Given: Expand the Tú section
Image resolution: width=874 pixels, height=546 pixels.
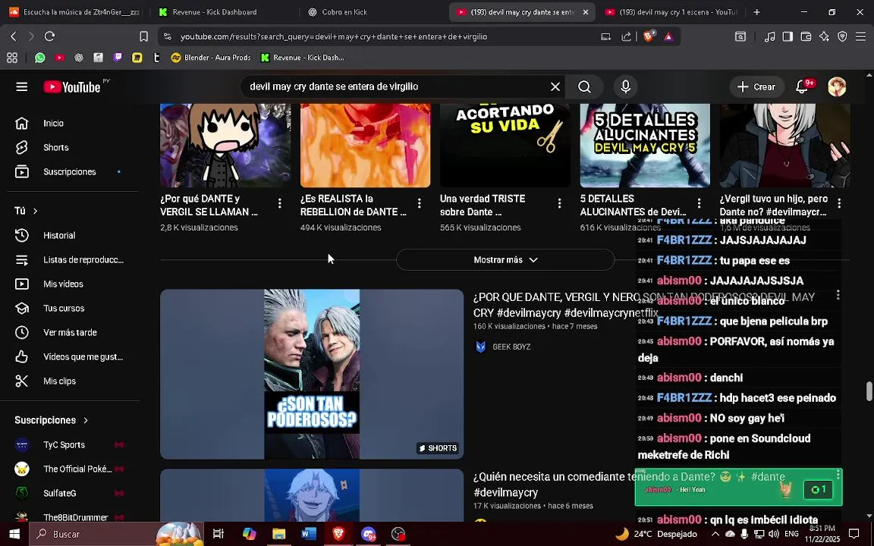Looking at the screenshot, I should (x=27, y=211).
